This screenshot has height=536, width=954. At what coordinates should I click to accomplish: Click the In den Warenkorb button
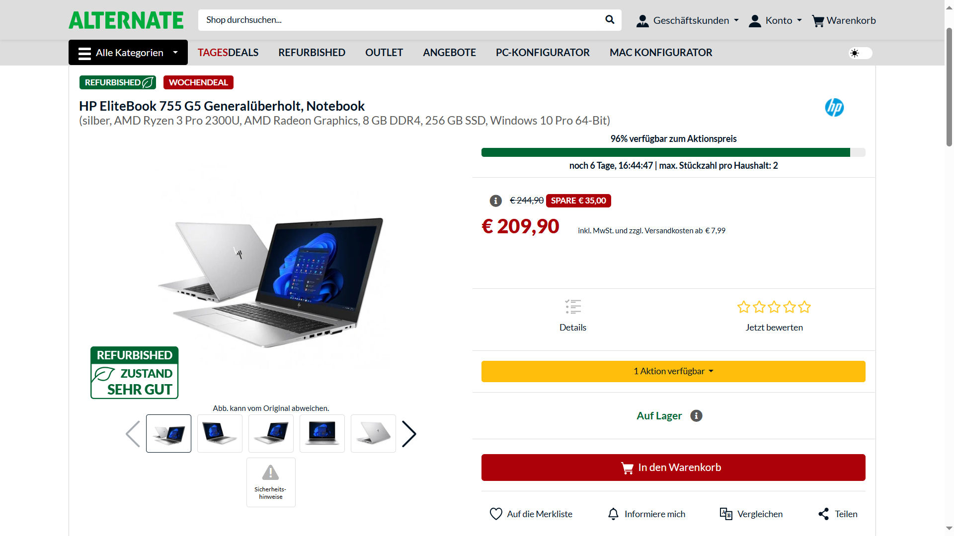[673, 468]
